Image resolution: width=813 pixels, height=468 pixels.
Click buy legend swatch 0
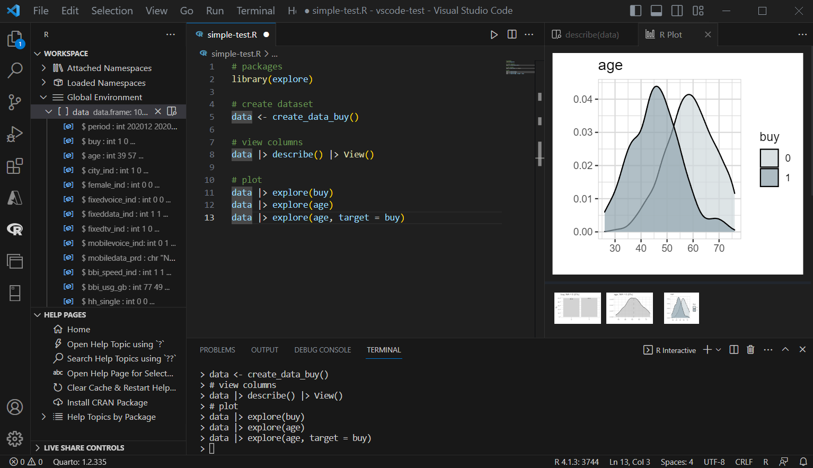click(x=769, y=158)
